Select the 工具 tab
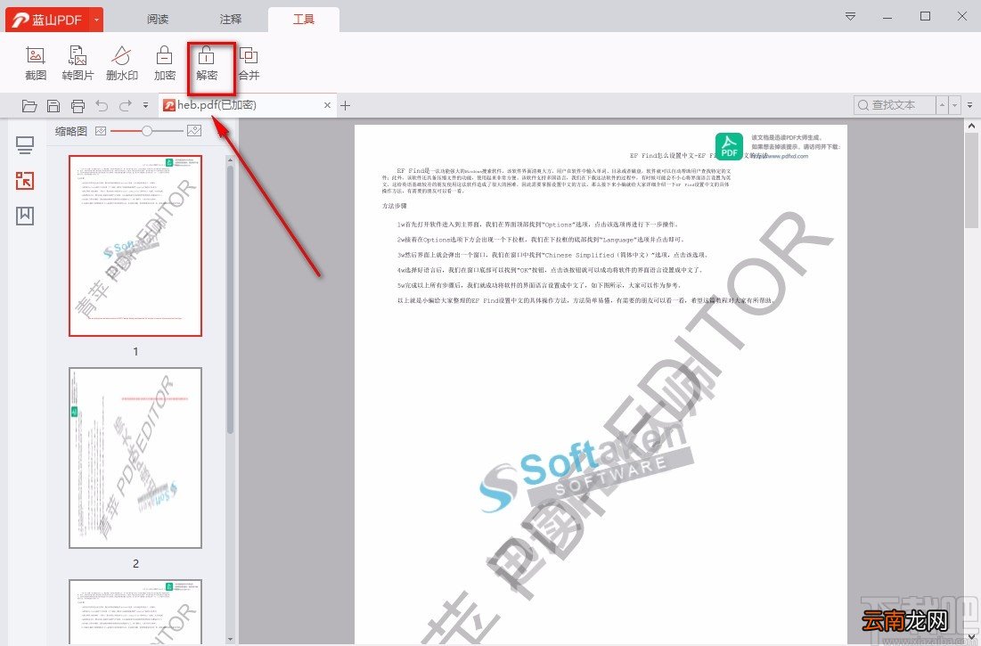 coord(304,20)
